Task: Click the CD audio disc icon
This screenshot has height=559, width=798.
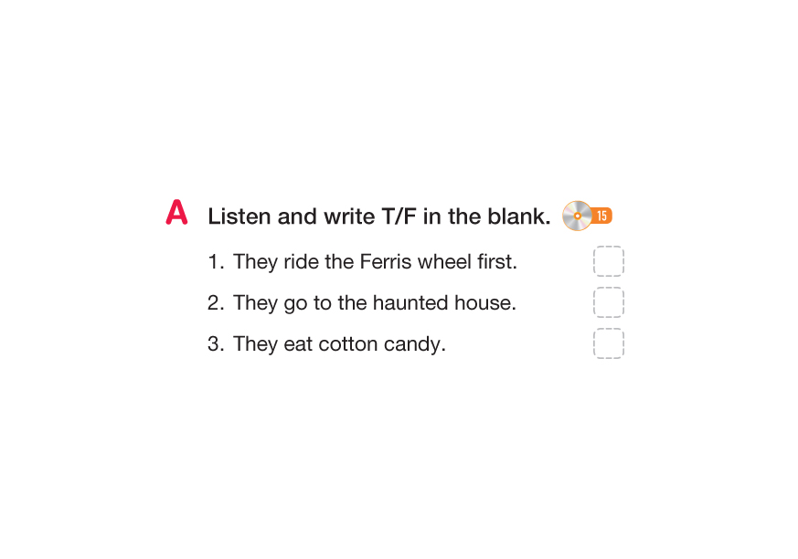Action: [577, 216]
